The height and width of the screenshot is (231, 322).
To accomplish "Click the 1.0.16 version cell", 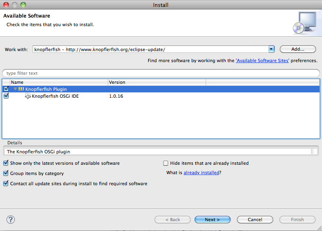I will click(x=116, y=96).
